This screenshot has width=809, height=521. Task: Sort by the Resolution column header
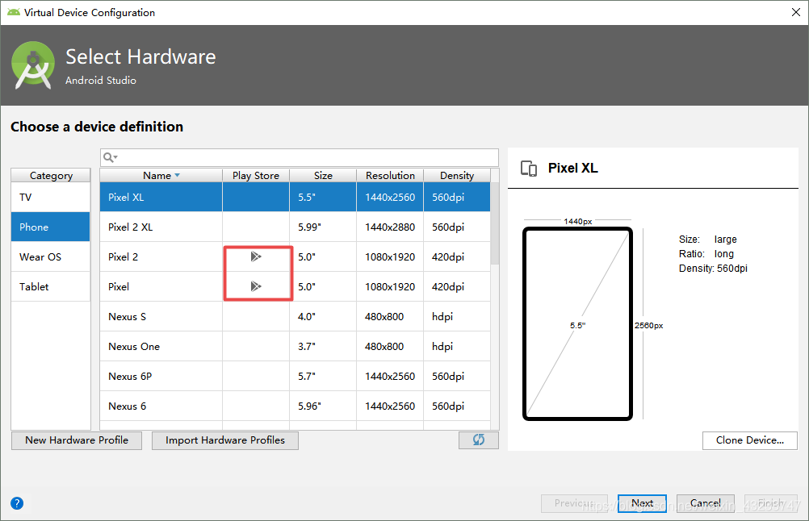(x=390, y=175)
